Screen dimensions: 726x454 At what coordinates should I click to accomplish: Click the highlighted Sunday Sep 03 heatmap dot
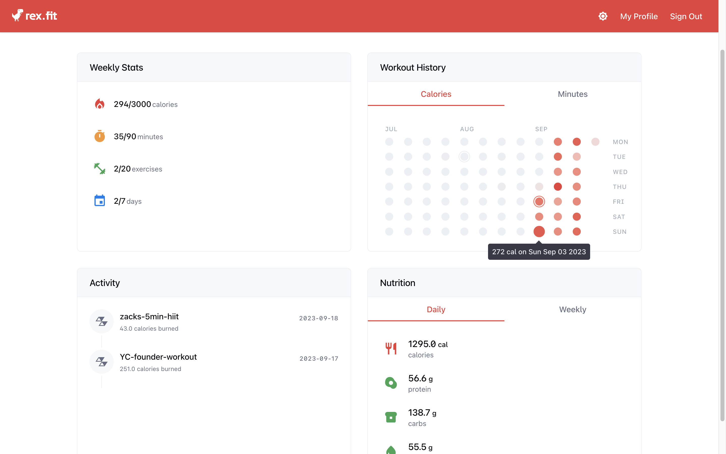[539, 232]
